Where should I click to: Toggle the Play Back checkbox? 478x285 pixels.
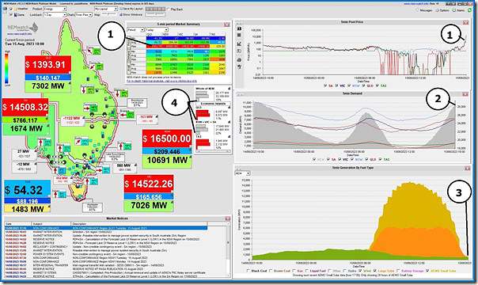[169, 9]
